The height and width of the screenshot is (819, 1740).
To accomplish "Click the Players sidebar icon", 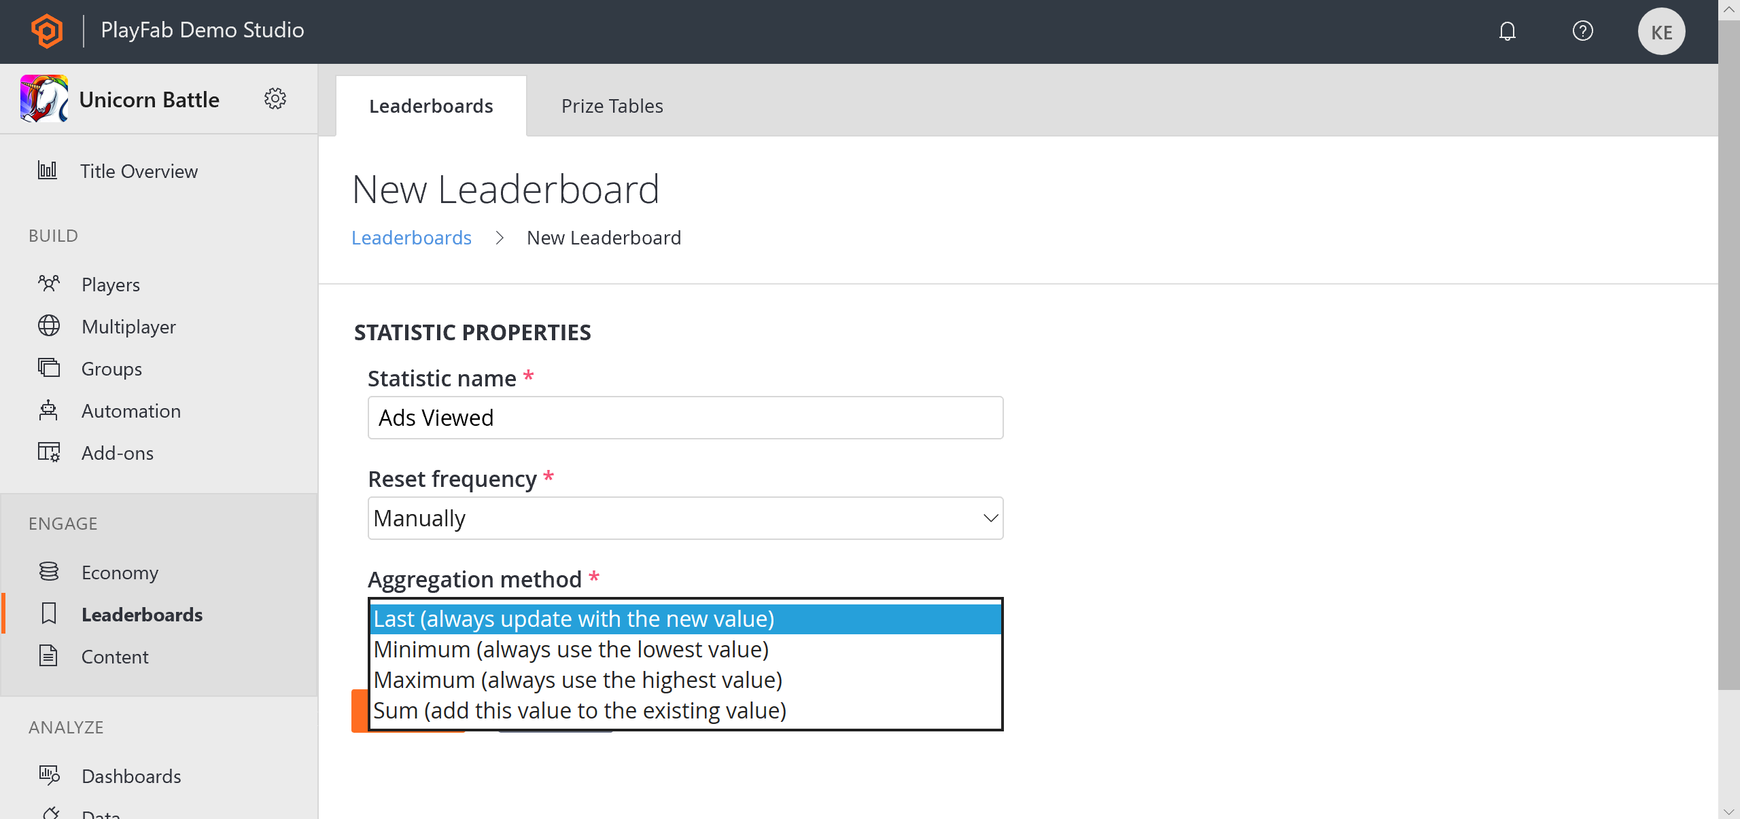I will click(48, 284).
